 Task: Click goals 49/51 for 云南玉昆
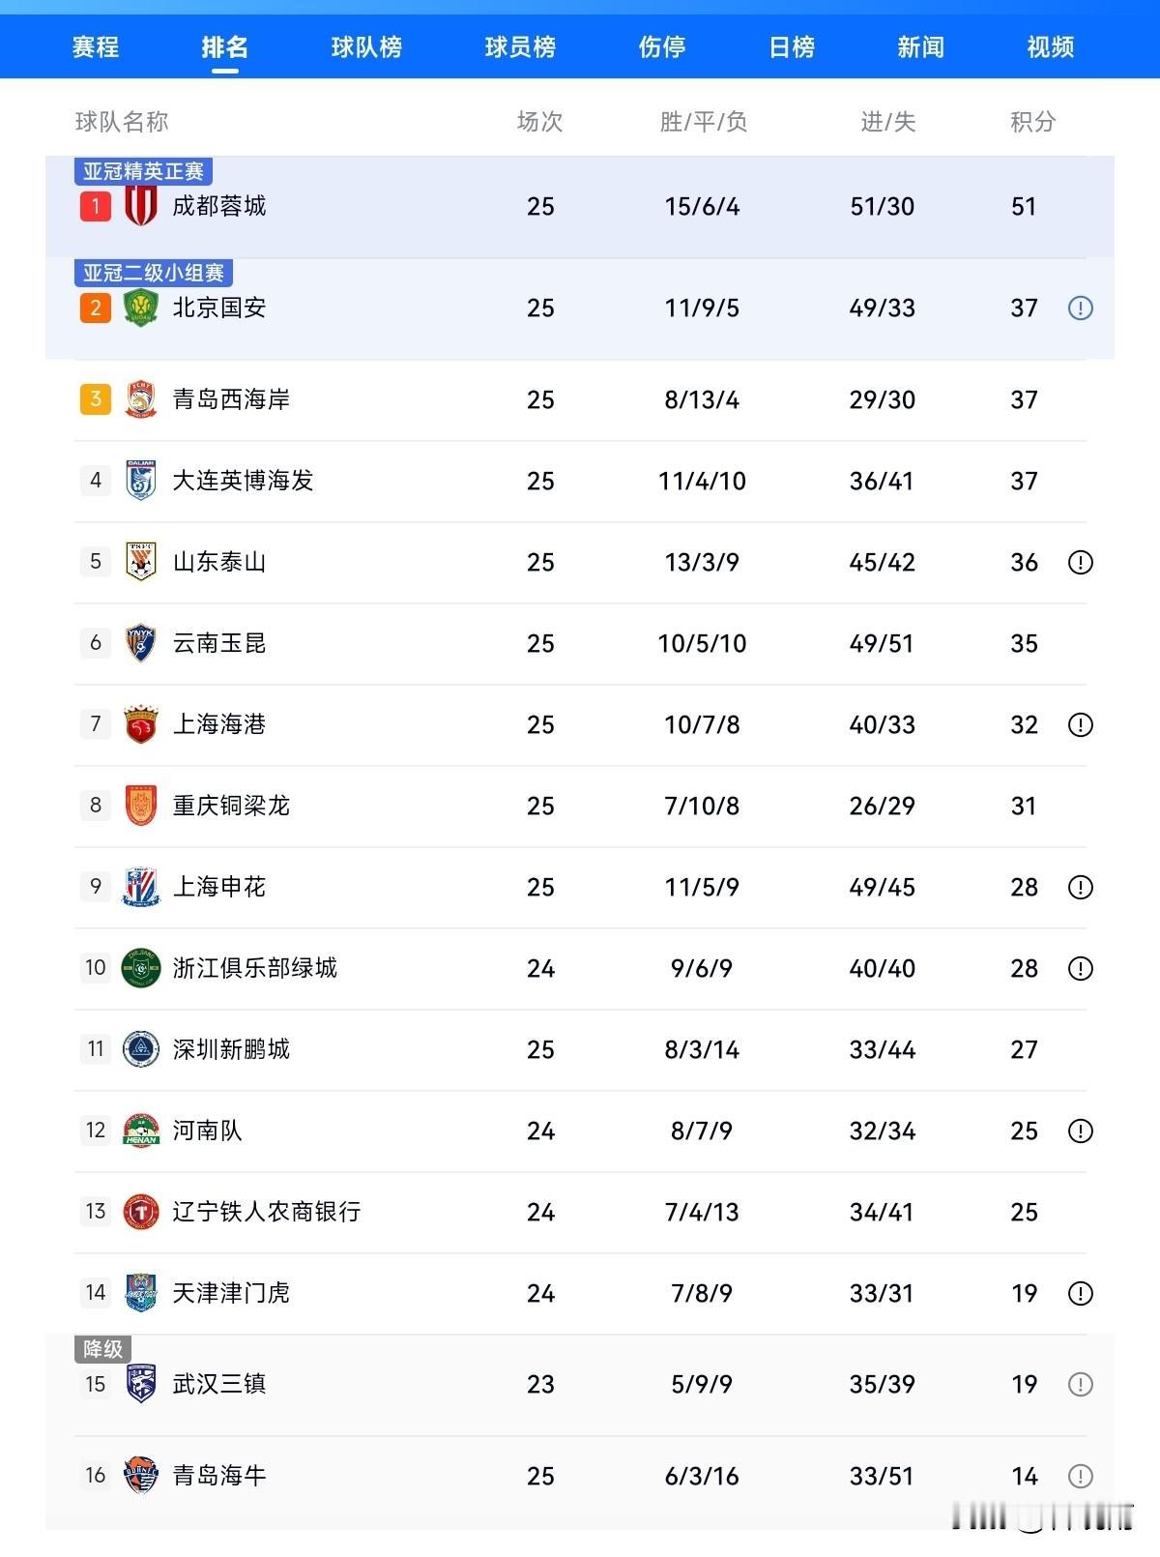(882, 643)
